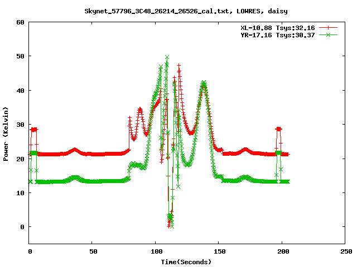Click the red peak marker near 47 Kelvin
This screenshot has height=267, width=357.
(x=179, y=66)
